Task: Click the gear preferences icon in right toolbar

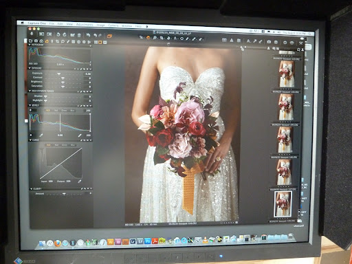Action: click(285, 43)
